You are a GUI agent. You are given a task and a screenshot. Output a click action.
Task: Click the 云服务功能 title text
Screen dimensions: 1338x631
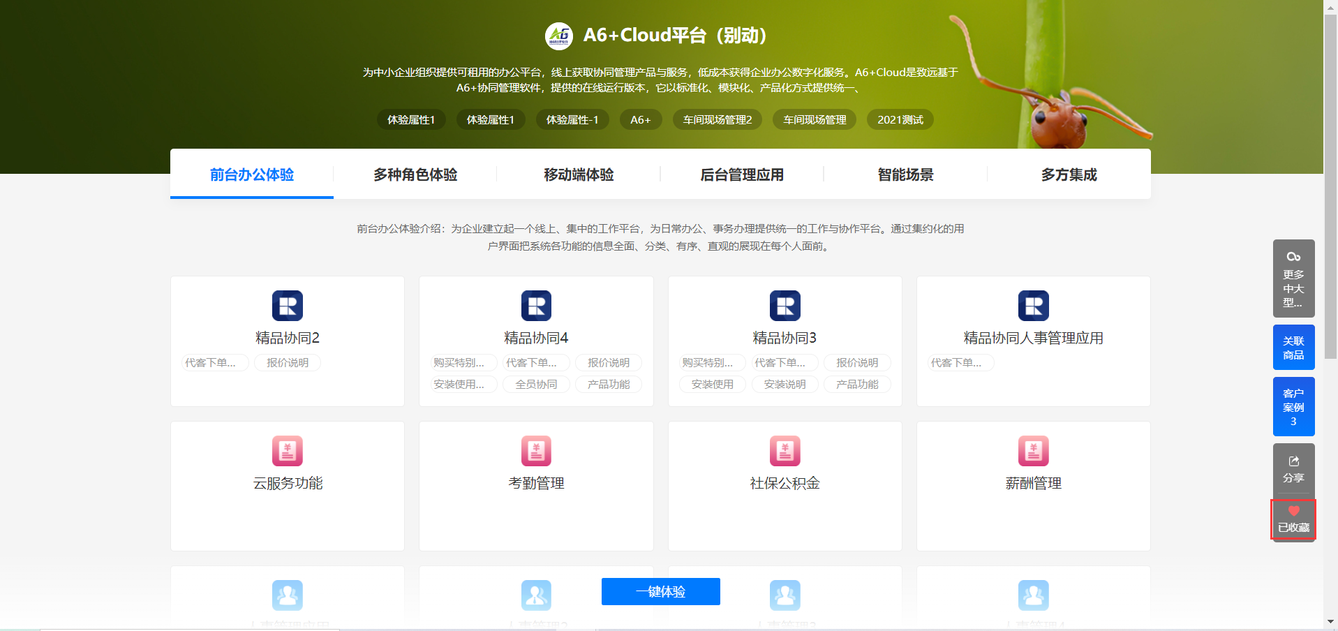pyautogui.click(x=288, y=483)
